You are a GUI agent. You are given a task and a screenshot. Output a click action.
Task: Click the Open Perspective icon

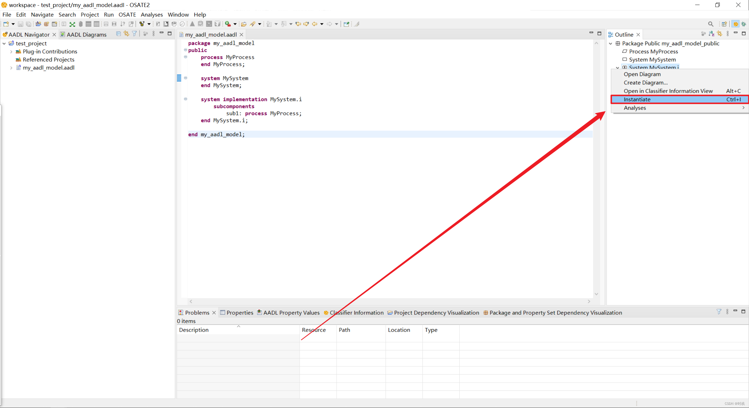[x=724, y=24]
